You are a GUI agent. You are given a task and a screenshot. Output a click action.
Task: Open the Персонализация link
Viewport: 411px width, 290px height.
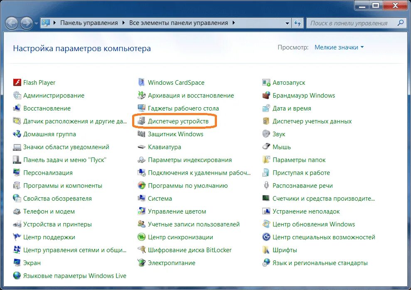pyautogui.click(x=48, y=173)
